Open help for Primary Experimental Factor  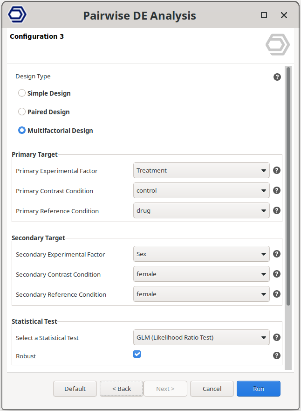(277, 171)
